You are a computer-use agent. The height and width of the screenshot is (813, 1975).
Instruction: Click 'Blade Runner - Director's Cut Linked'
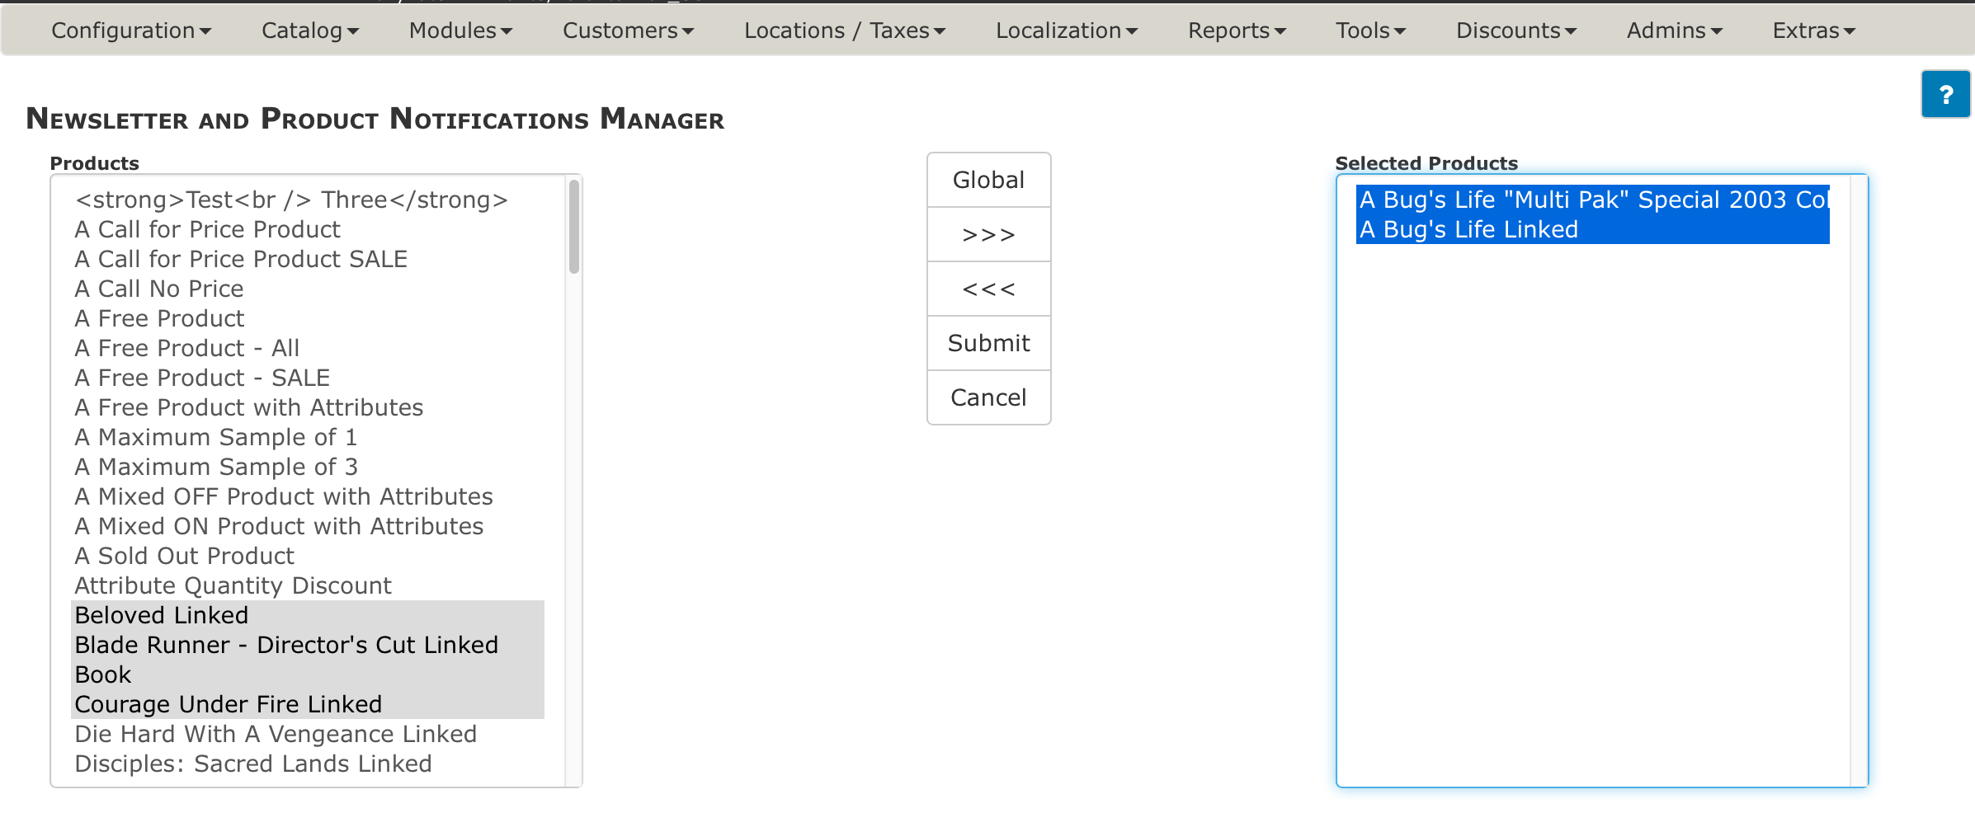point(309,645)
